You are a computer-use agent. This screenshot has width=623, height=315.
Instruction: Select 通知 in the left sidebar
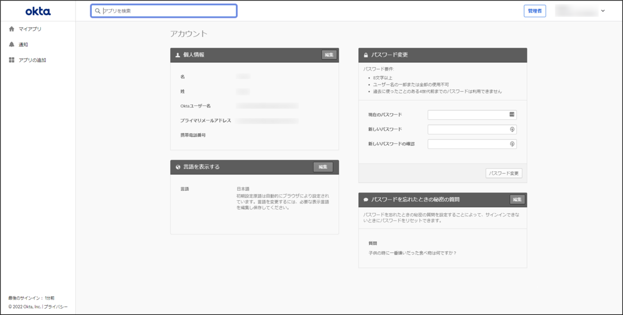click(23, 45)
